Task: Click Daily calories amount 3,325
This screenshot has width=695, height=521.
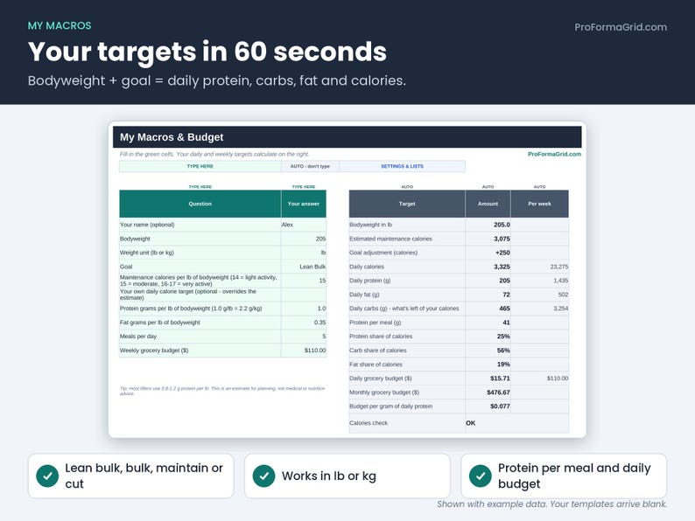Action: pos(488,267)
